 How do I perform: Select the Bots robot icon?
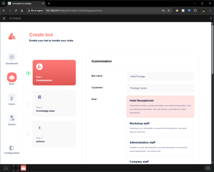12,77
